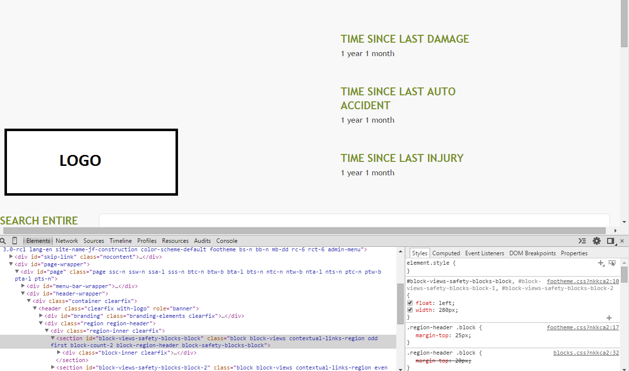Open DevTools settings gear

pyautogui.click(x=597, y=241)
